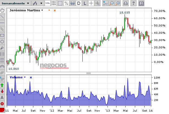Click the '13 date axis label
The width and height of the screenshot is (169, 114).
(108, 111)
